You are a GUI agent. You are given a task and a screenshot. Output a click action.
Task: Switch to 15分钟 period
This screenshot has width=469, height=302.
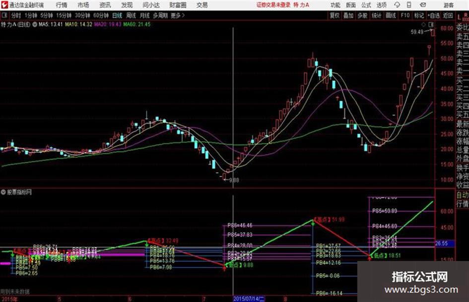pyautogui.click(x=64, y=15)
